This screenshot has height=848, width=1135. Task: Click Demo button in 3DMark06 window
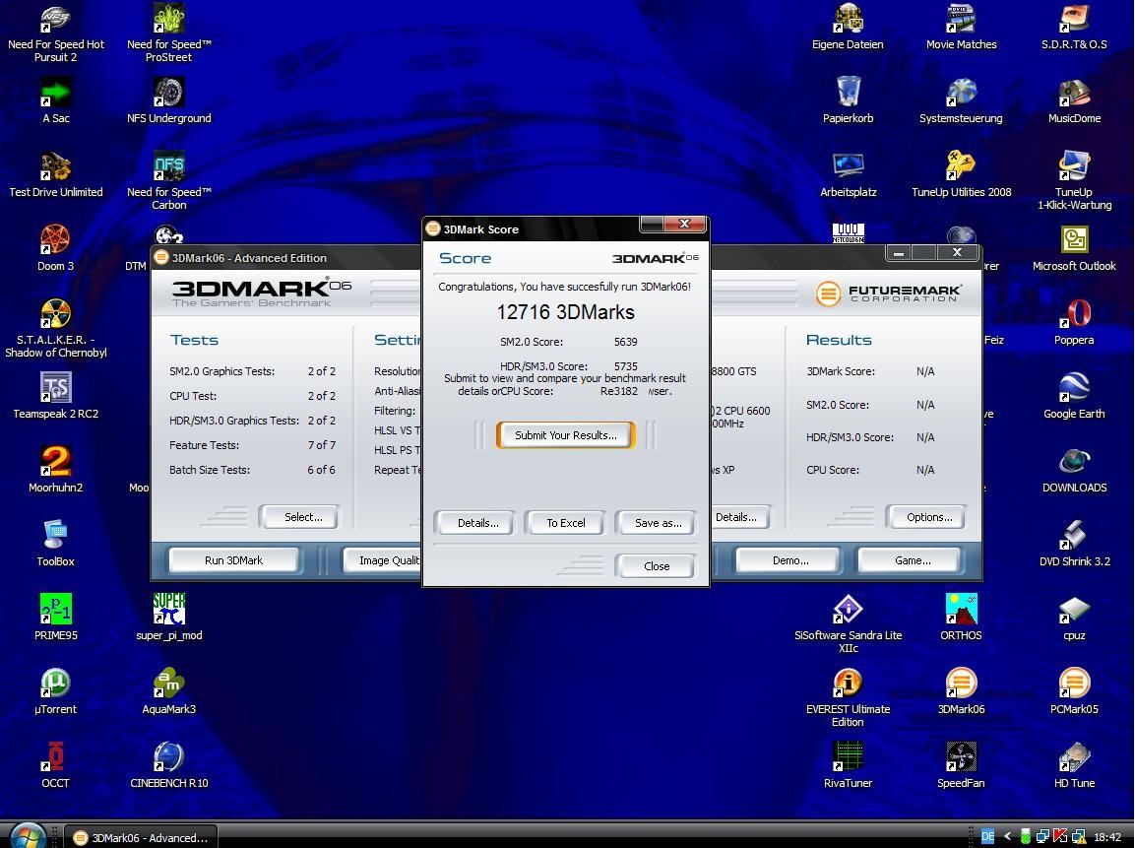790,560
